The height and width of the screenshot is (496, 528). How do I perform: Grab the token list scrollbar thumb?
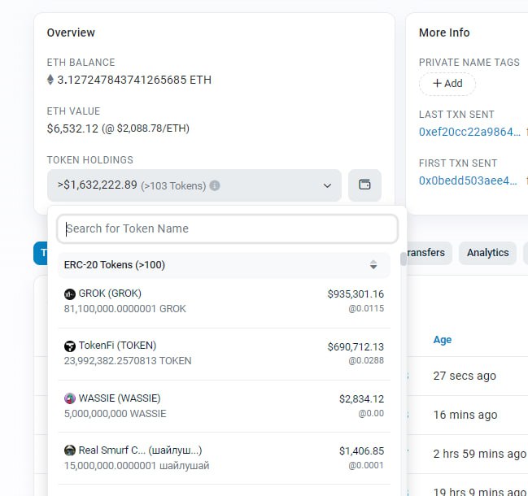coord(403,259)
